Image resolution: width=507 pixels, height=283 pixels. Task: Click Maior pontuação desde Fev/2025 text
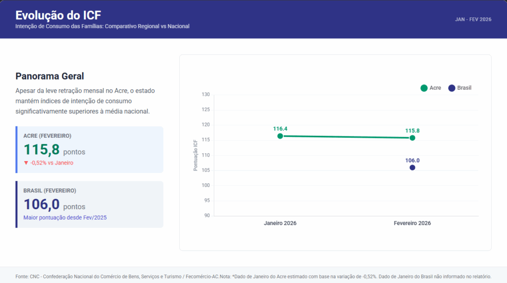tap(65, 218)
